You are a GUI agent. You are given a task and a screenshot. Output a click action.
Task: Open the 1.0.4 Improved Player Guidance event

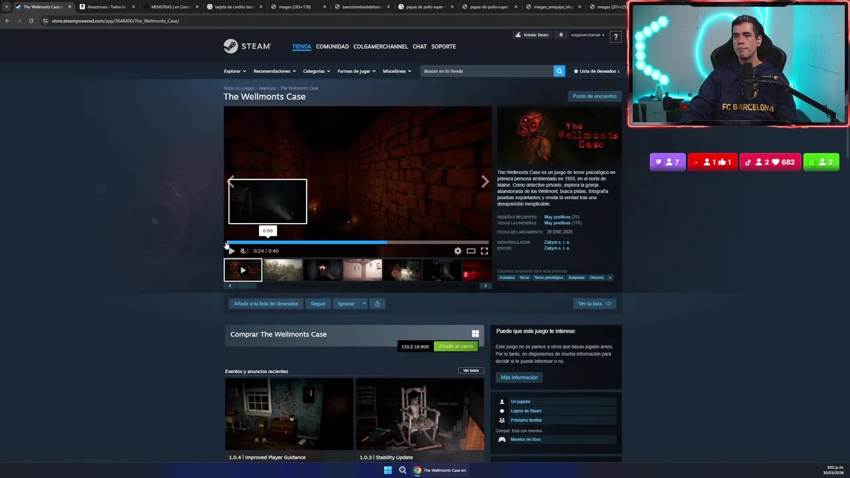click(289, 420)
